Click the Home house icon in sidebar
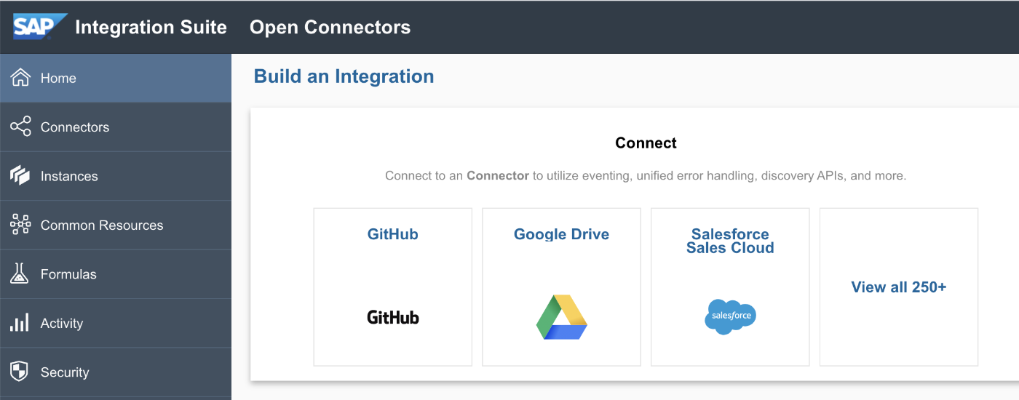The width and height of the screenshot is (1019, 400). point(20,78)
